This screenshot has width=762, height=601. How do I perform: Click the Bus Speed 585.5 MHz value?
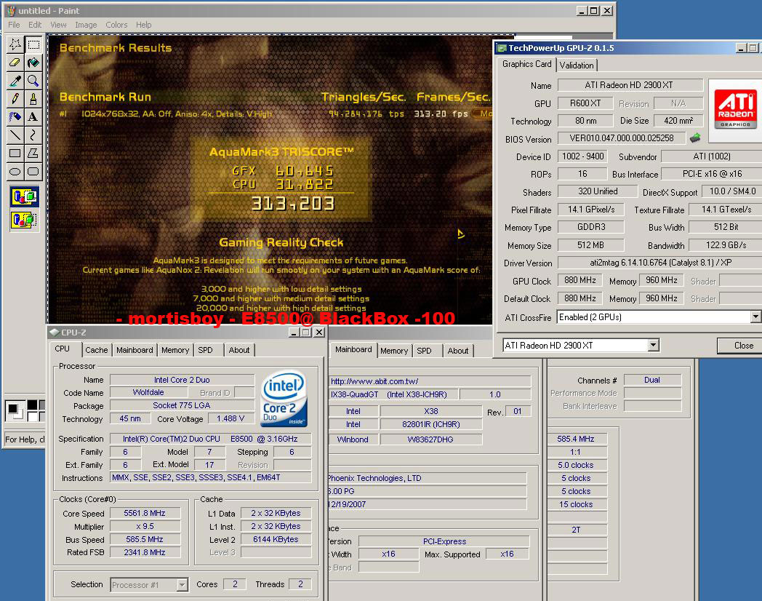pos(145,540)
